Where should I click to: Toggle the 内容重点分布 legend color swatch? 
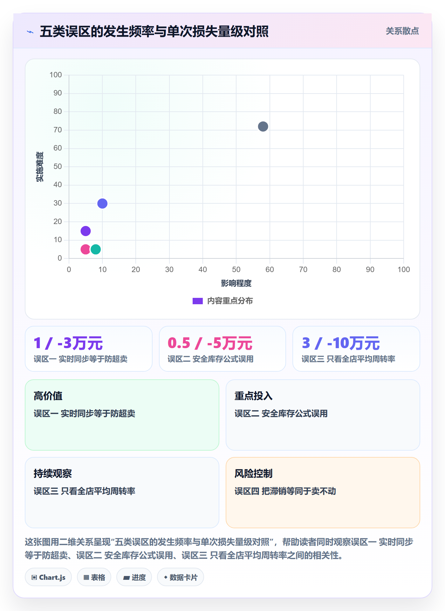pyautogui.click(x=198, y=301)
